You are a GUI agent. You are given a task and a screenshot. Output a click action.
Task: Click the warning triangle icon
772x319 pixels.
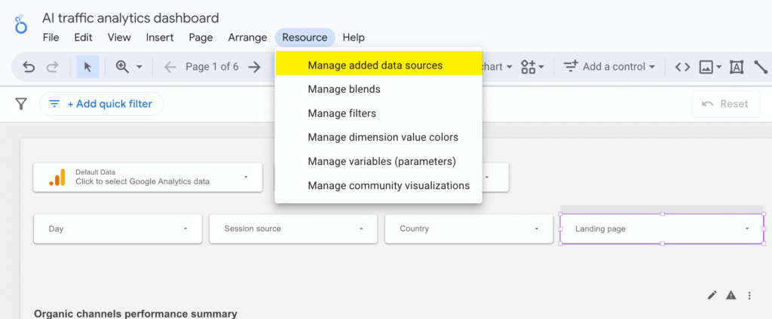pos(731,295)
